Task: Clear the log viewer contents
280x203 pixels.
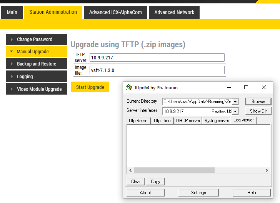Action: 136,181
